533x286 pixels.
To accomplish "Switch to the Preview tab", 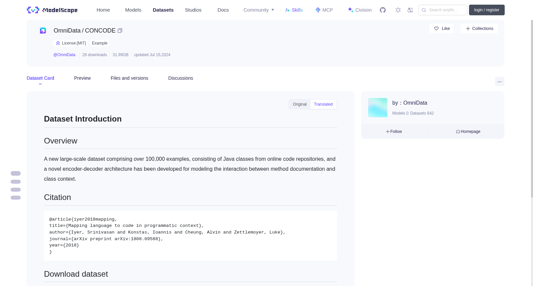I will click(82, 78).
